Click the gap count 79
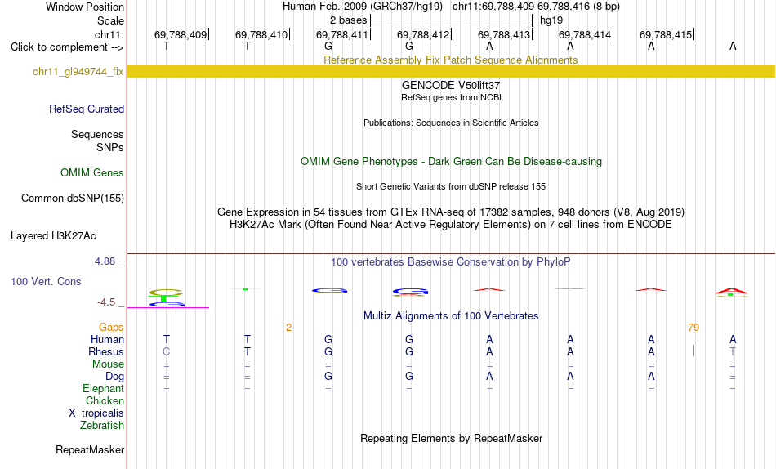 tap(693, 328)
